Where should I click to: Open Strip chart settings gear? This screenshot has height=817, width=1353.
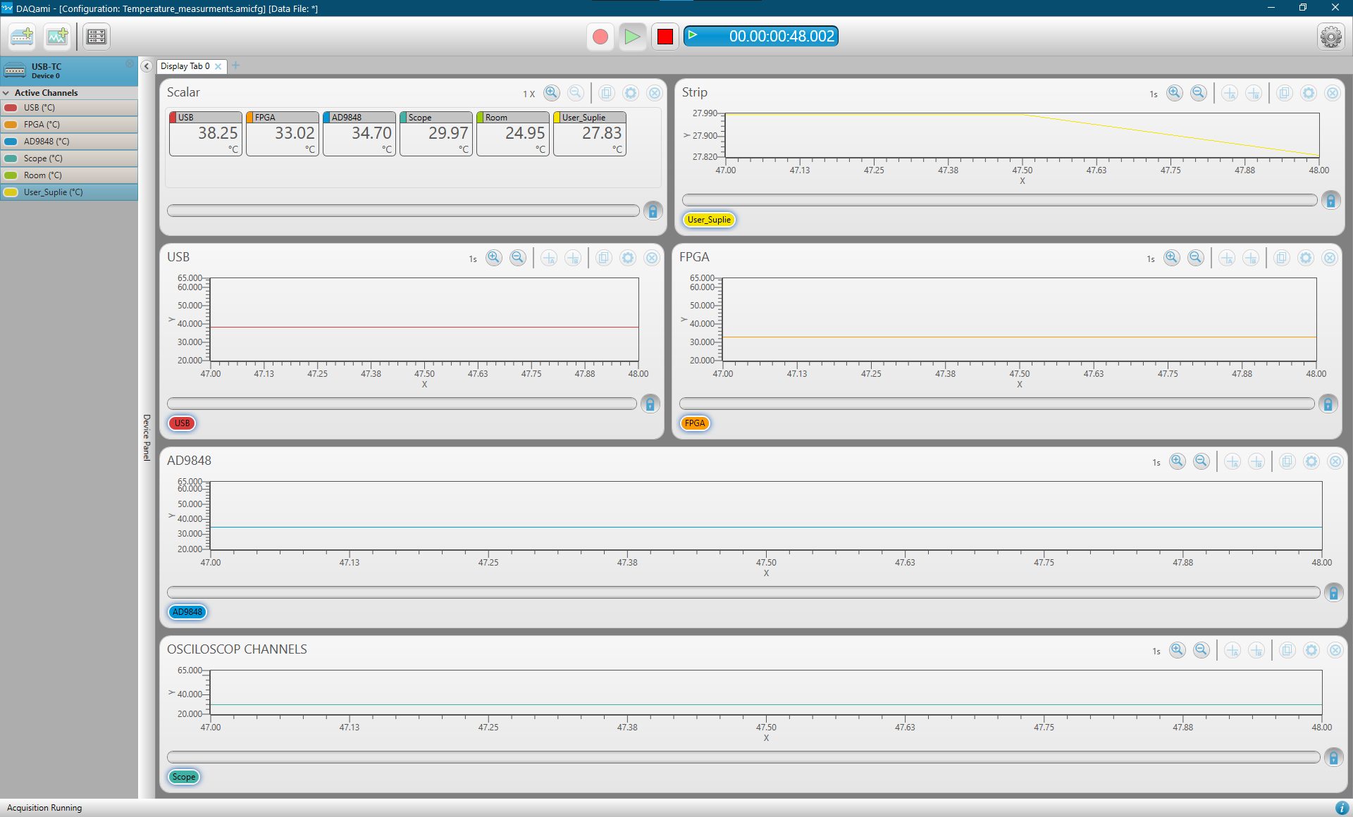1309,93
